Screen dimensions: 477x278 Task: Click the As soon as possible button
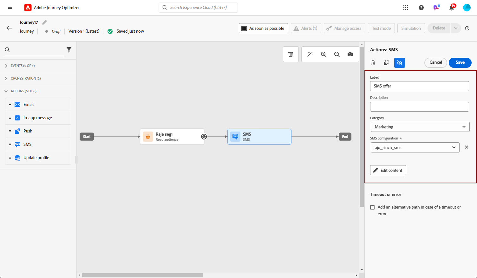[264, 28]
